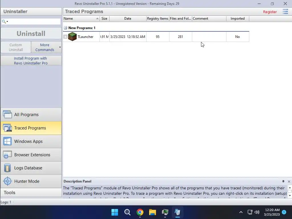Sort by the Registry Items column
This screenshot has width=292, height=219.
pyautogui.click(x=158, y=19)
